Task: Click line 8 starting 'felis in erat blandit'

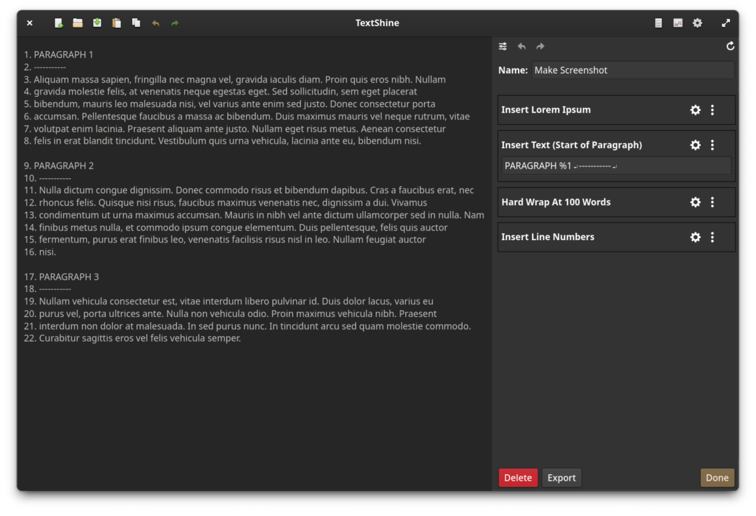Action: pyautogui.click(x=222, y=141)
